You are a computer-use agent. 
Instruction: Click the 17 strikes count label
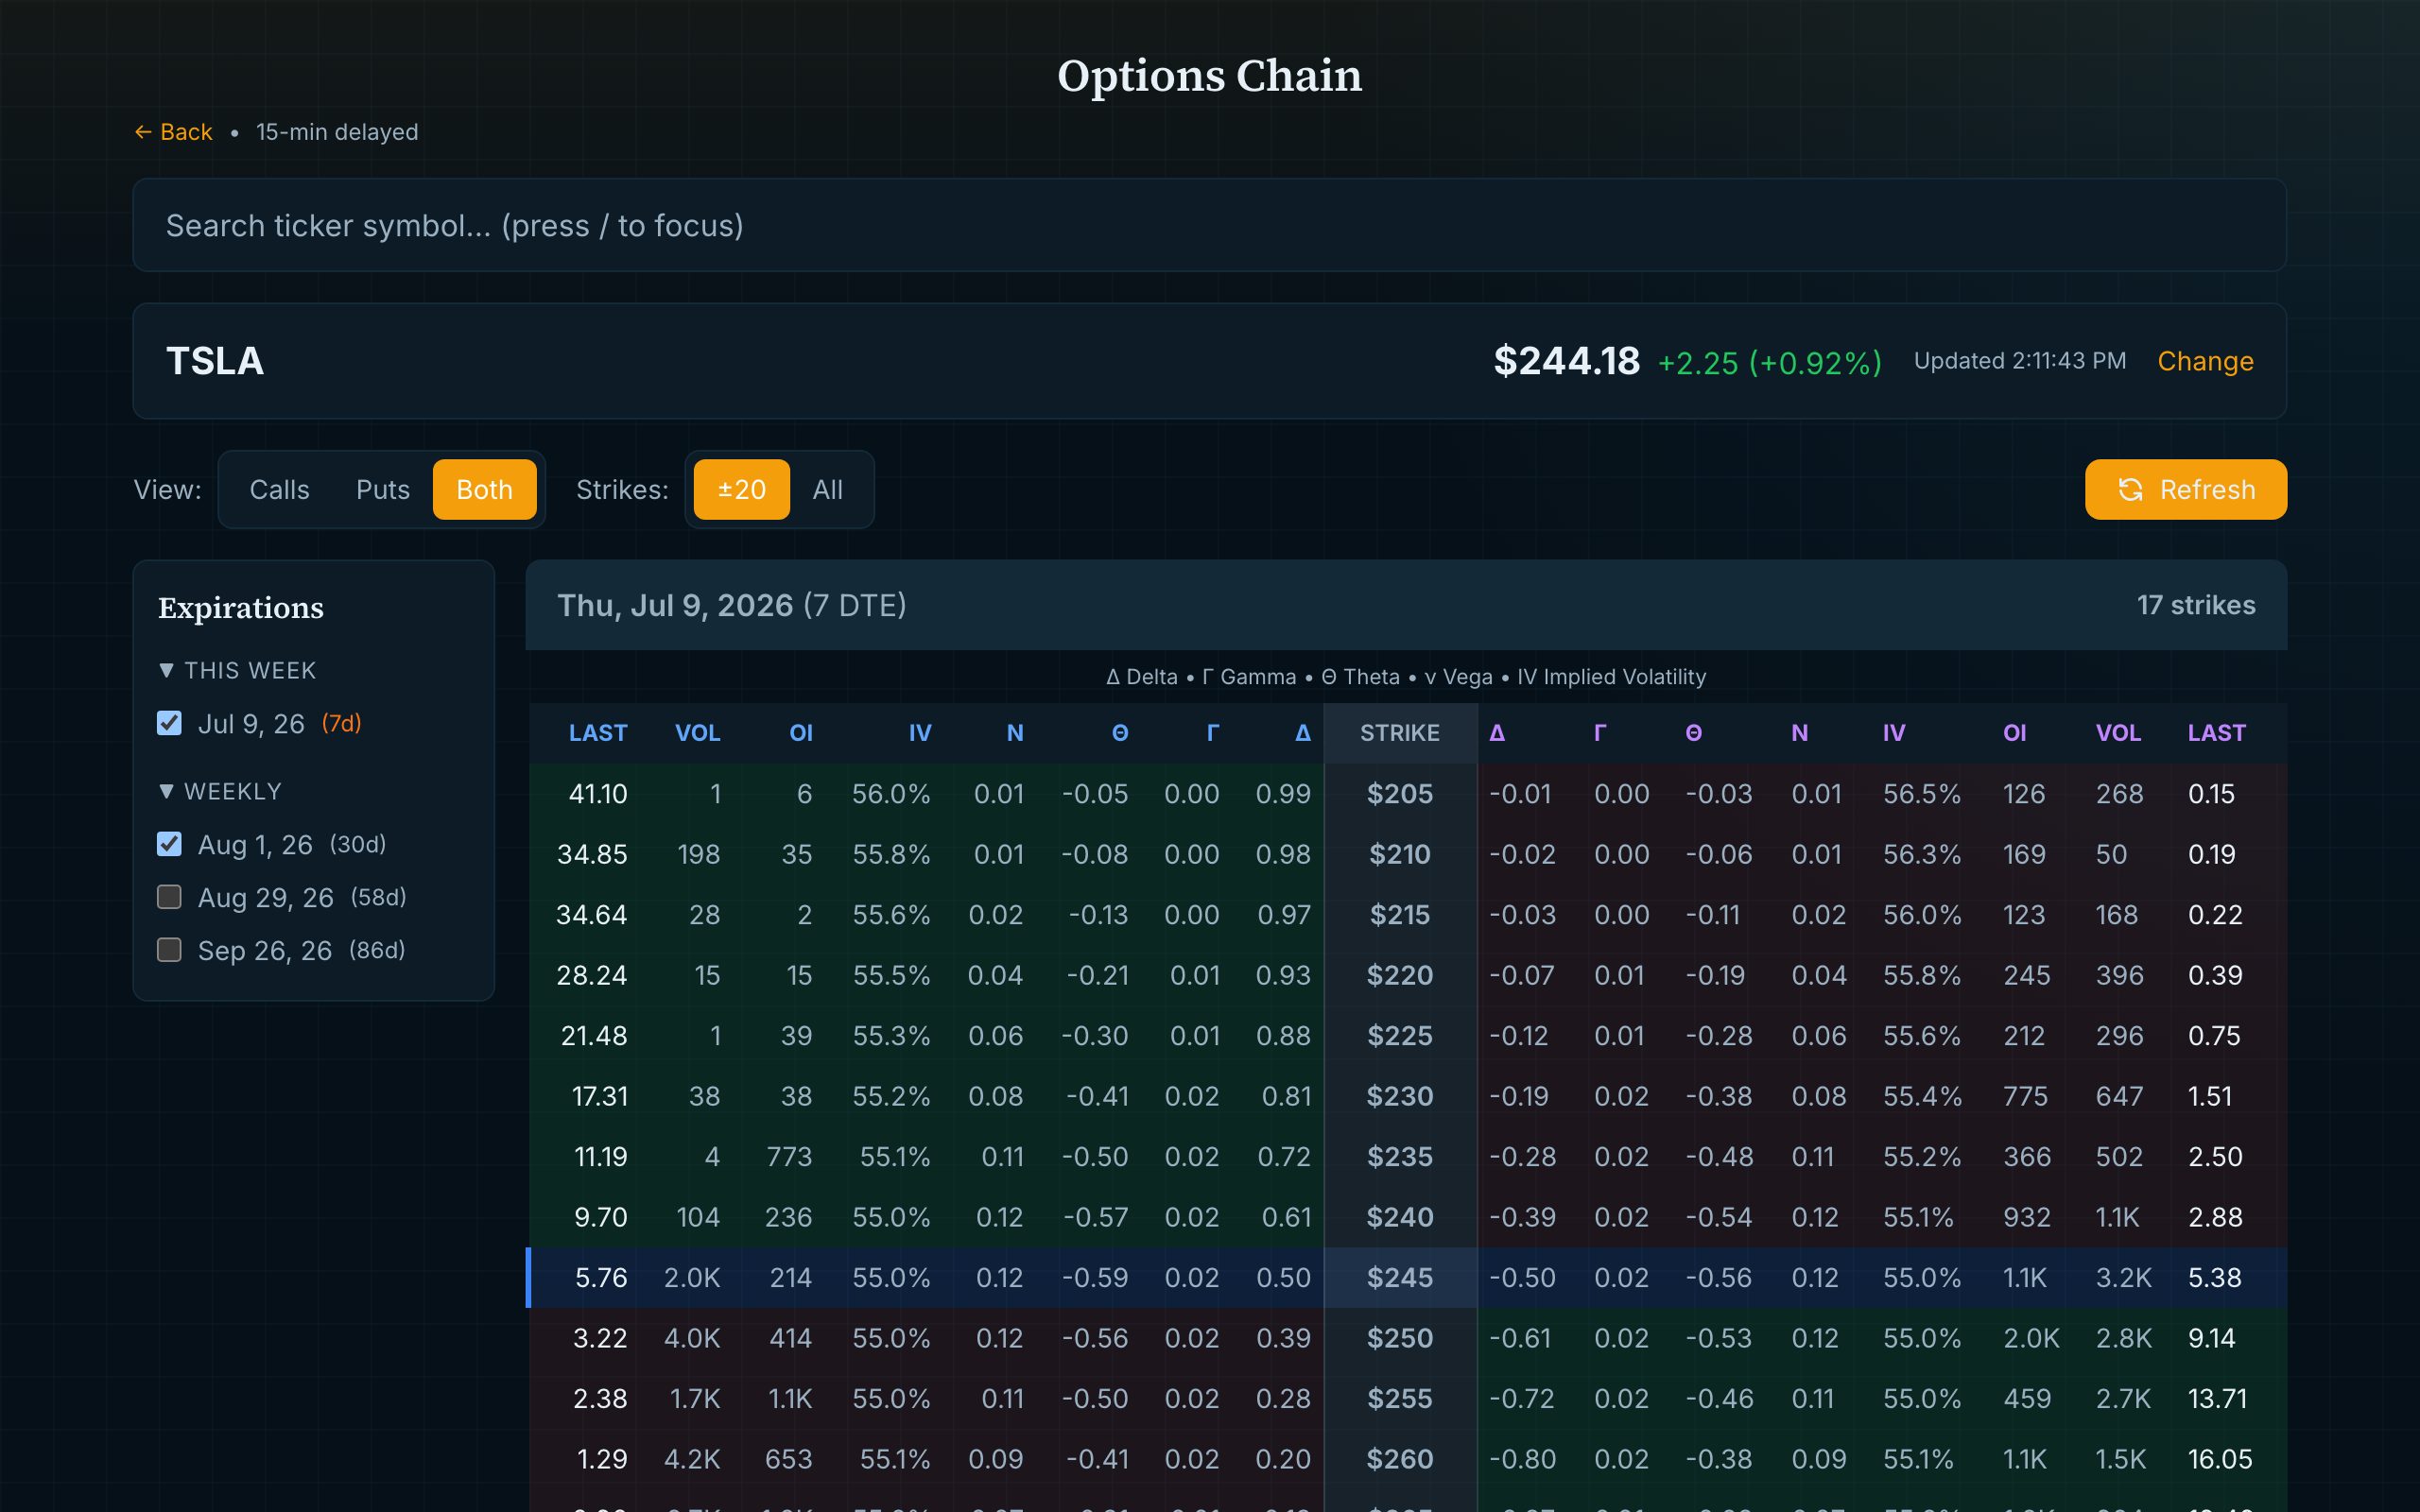coord(2196,605)
